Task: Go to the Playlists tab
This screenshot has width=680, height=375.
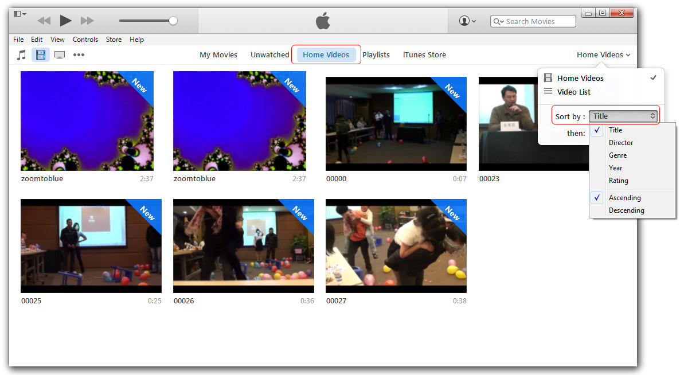Action: pyautogui.click(x=376, y=54)
